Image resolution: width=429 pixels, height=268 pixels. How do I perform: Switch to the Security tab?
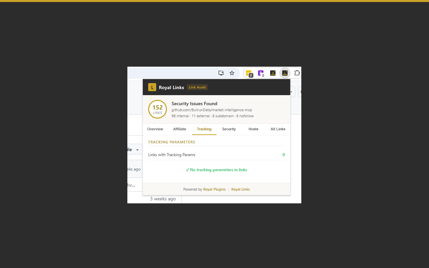[x=229, y=129]
